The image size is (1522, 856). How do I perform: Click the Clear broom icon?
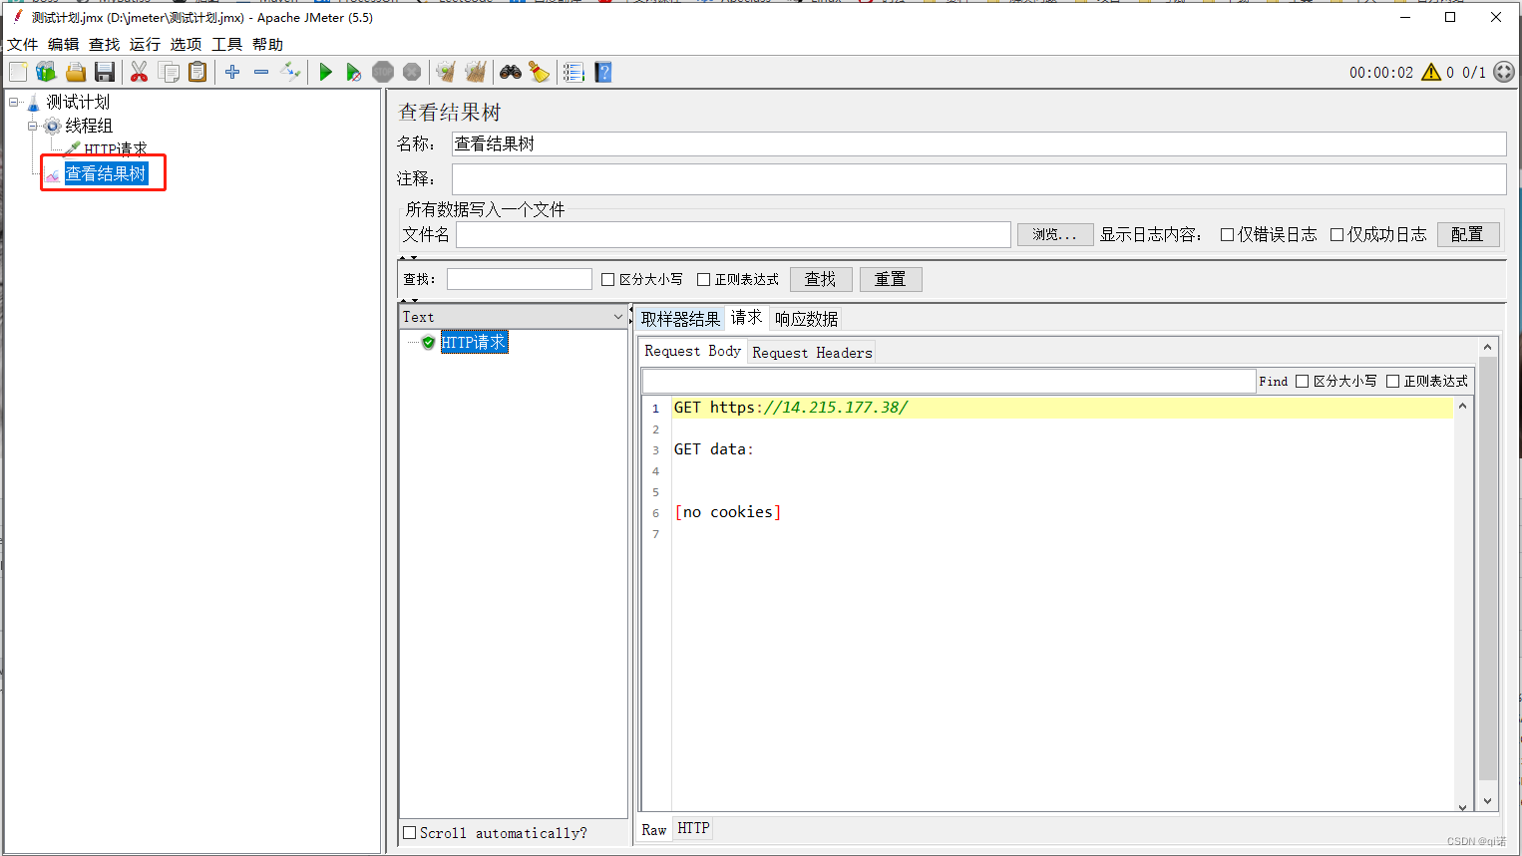[446, 72]
